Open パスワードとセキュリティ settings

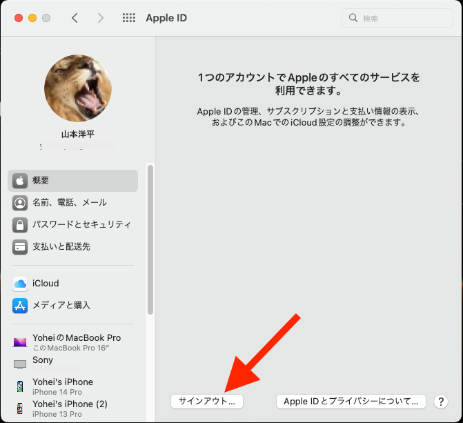point(81,224)
